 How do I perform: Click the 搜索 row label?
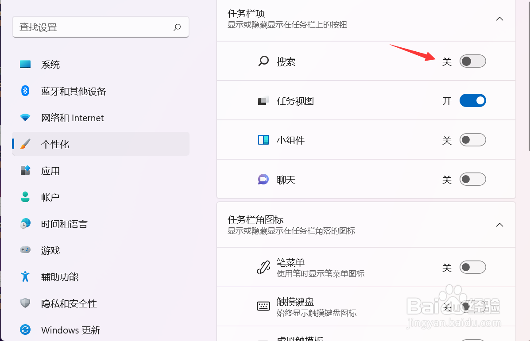[286, 61]
